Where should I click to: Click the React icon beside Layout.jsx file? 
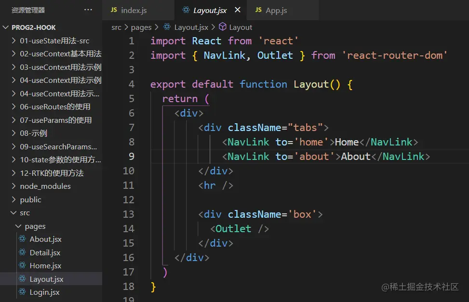(23, 279)
